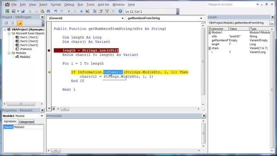The height and width of the screenshot is (156, 277).
Task: Click the sStr value "test435" in Locals
Action: pyautogui.click(x=235, y=36)
